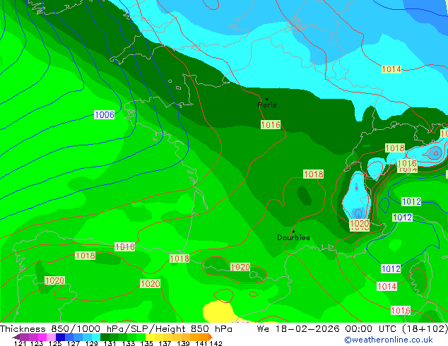Click legend value 139
The image size is (448, 346).
183,343
